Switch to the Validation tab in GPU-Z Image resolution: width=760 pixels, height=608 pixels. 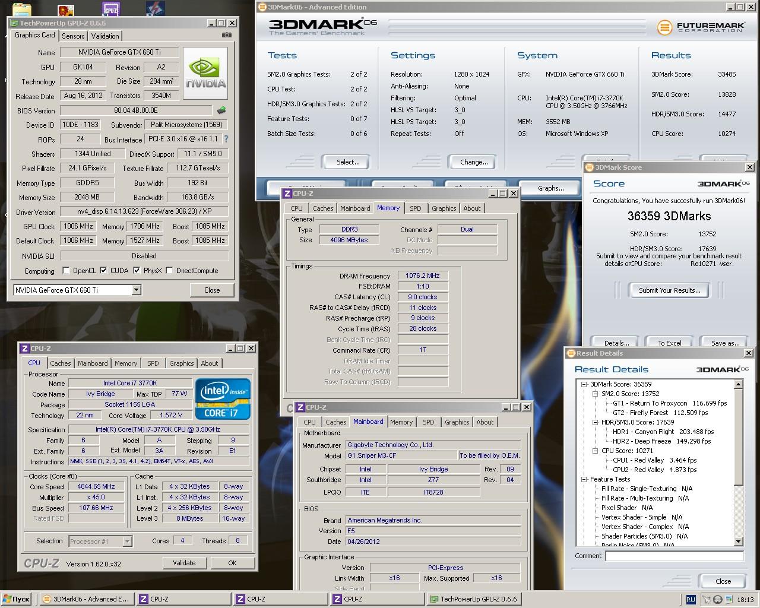(105, 36)
